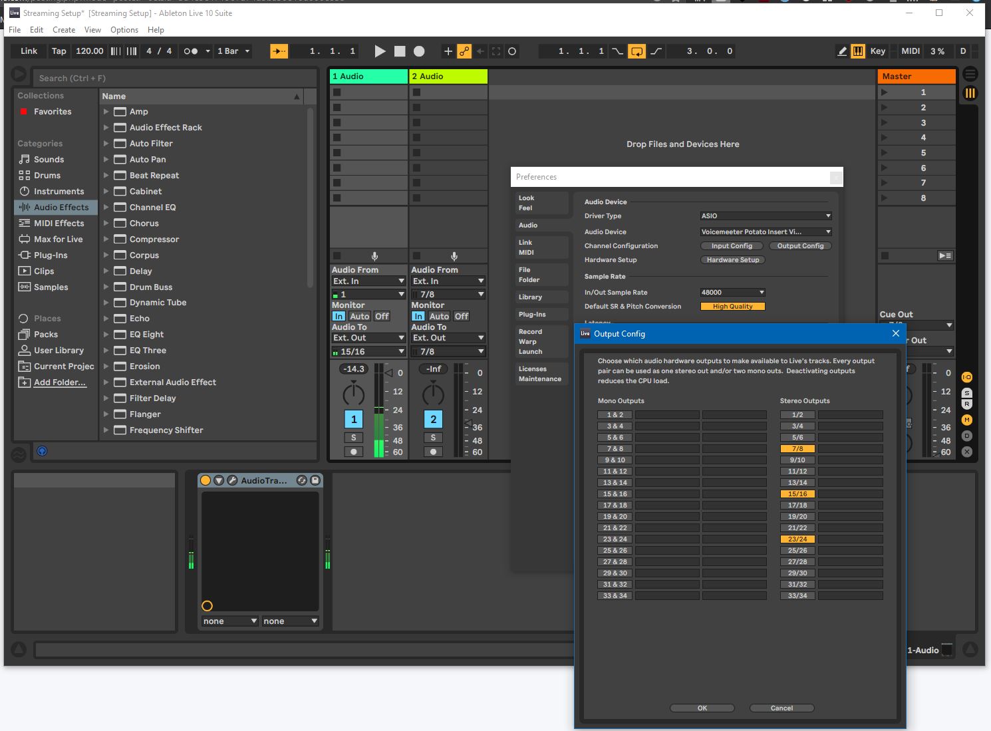Open the Input Config button
Screen dimensions: 991x731
[732, 246]
